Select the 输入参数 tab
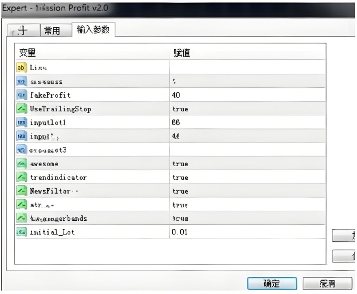 [93, 30]
